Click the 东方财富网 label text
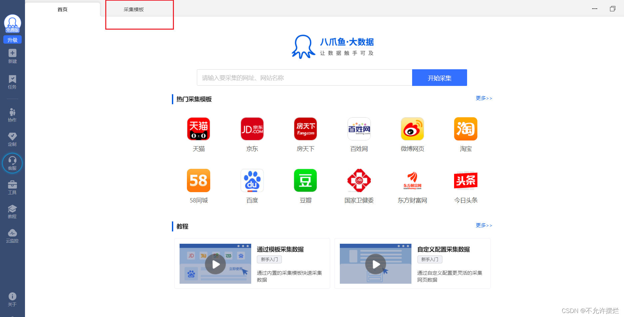Viewport: 624px width, 317px height. pos(412,200)
